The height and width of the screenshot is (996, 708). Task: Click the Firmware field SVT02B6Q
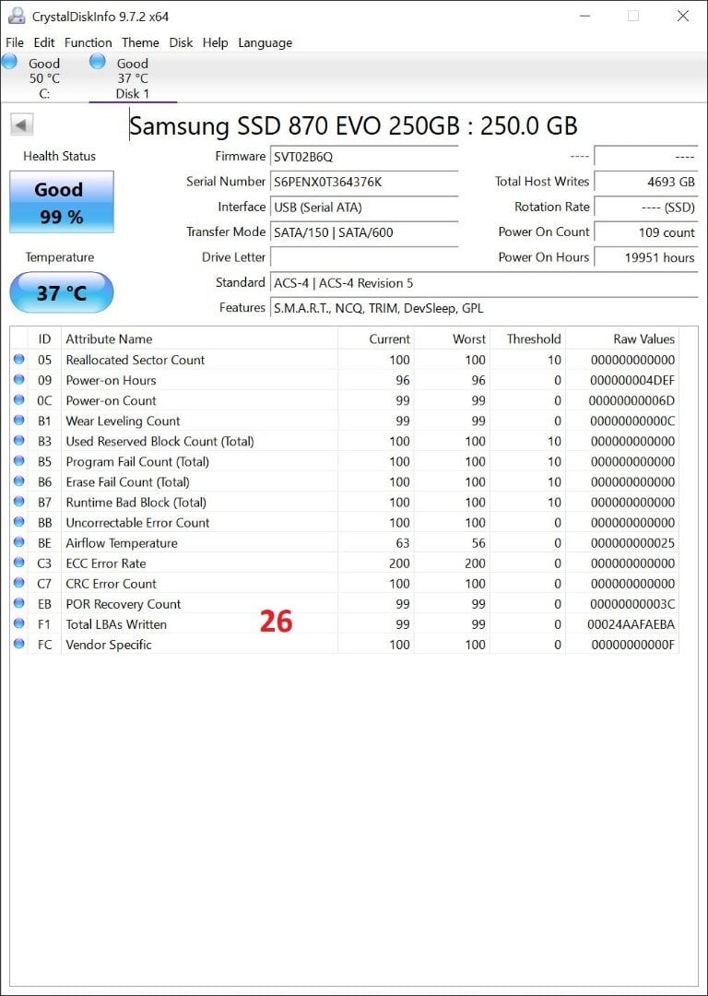tap(364, 157)
